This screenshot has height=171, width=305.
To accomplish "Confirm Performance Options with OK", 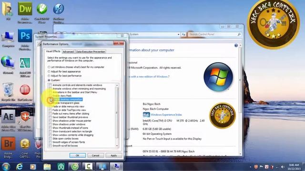I will 77,155.
